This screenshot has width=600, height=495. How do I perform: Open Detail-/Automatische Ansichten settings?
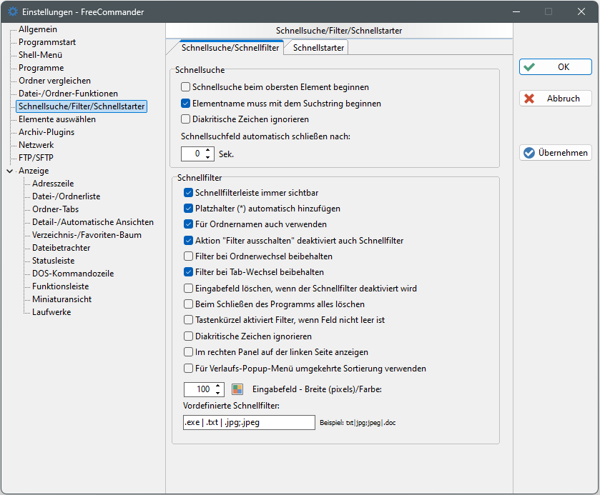(x=92, y=222)
